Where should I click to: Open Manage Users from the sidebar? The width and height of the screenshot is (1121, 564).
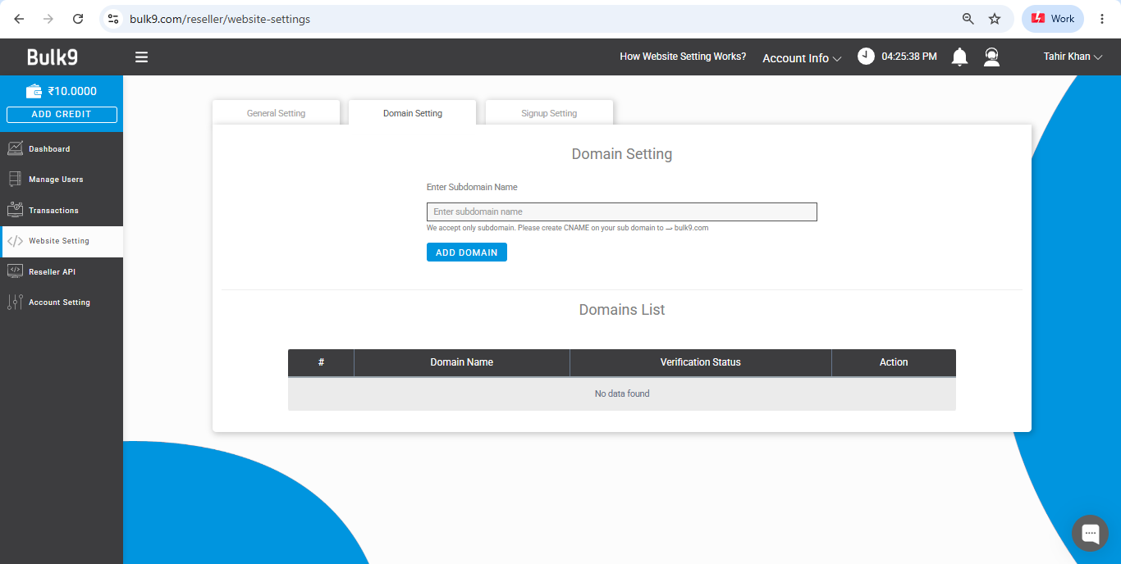(x=62, y=180)
